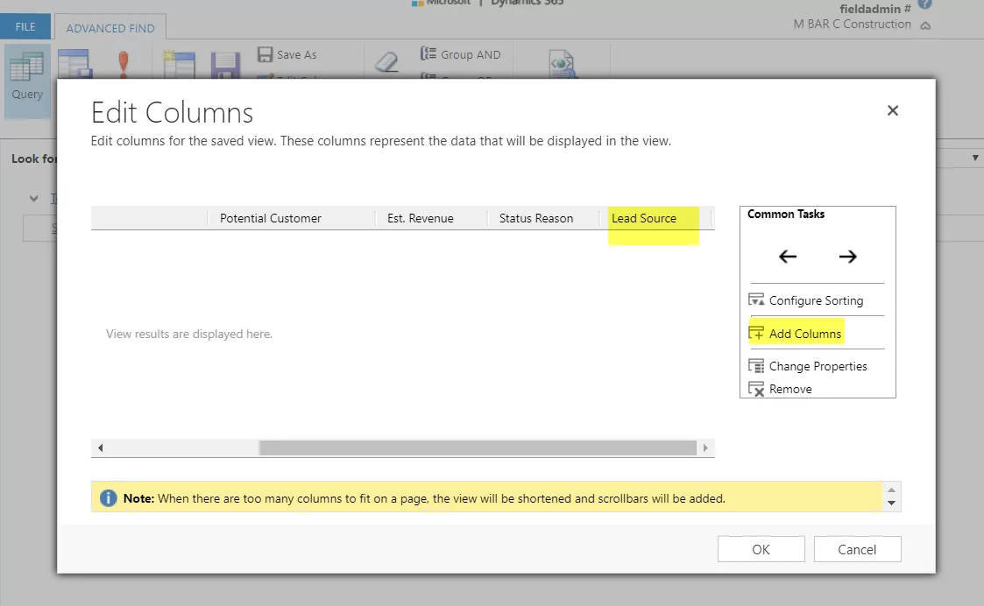The height and width of the screenshot is (606, 984).
Task: Select the Potential Customer column header
Action: pyautogui.click(x=271, y=218)
